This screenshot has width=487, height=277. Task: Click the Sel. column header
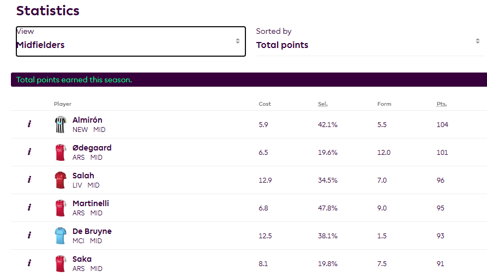[323, 104]
